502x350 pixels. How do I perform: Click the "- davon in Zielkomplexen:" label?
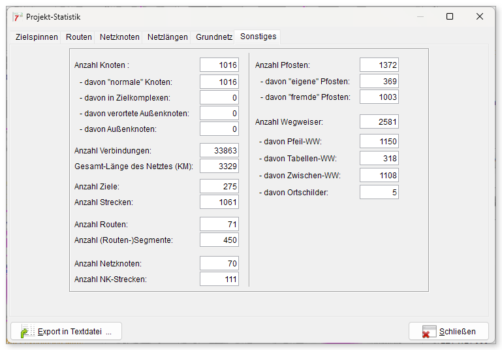(125, 98)
